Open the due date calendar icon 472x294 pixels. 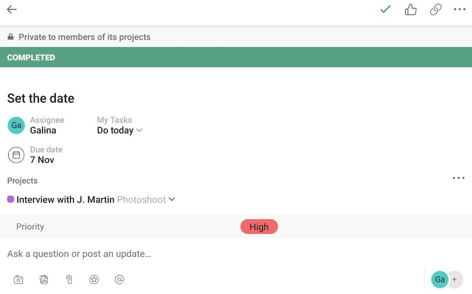coord(17,155)
